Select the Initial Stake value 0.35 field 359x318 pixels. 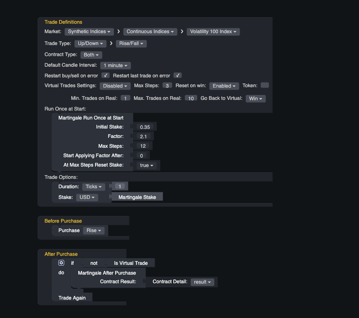(145, 127)
